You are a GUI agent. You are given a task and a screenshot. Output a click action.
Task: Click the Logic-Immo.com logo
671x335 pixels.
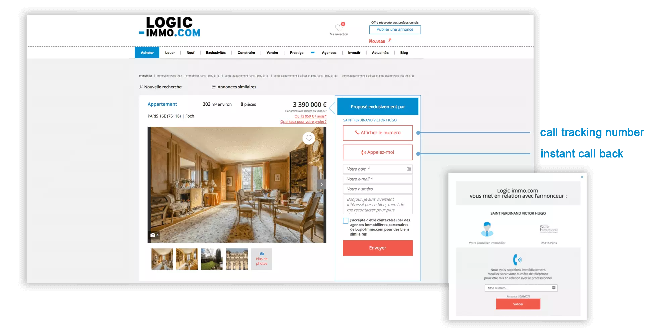coord(169,26)
